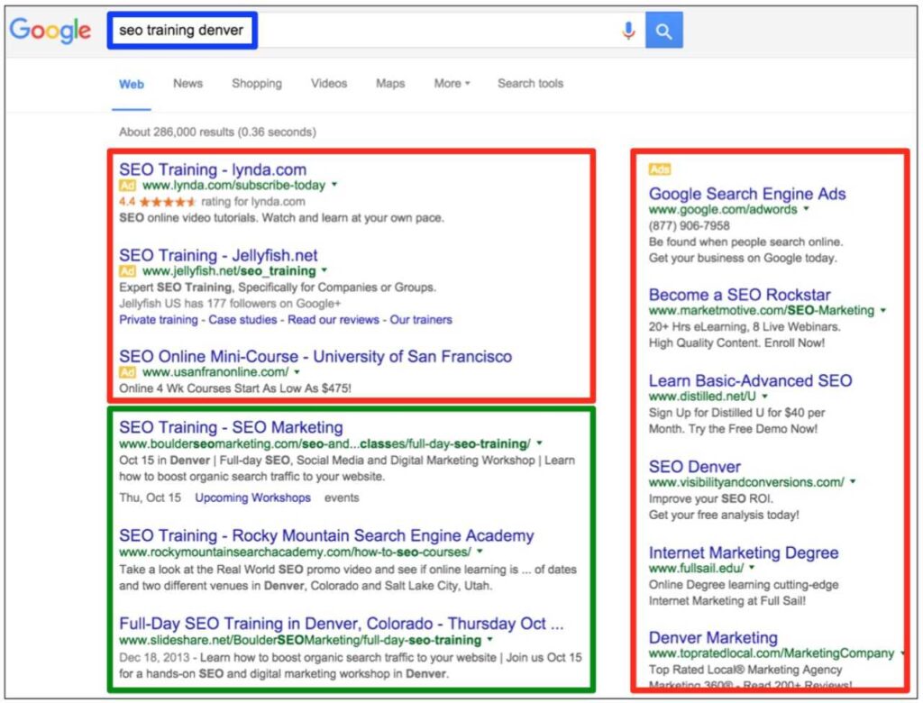Open the News tab
The image size is (923, 703).
click(x=187, y=84)
